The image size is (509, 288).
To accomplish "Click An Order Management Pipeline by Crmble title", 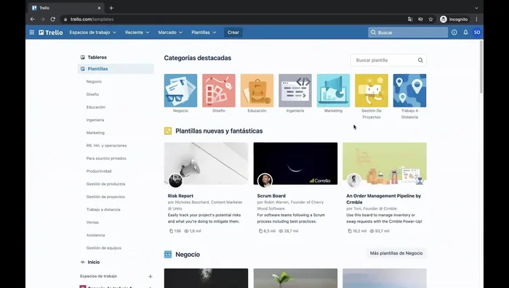I will pyautogui.click(x=384, y=199).
